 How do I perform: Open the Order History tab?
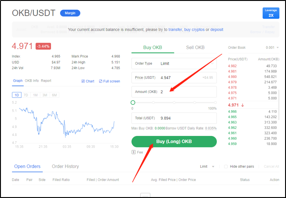[65, 167]
